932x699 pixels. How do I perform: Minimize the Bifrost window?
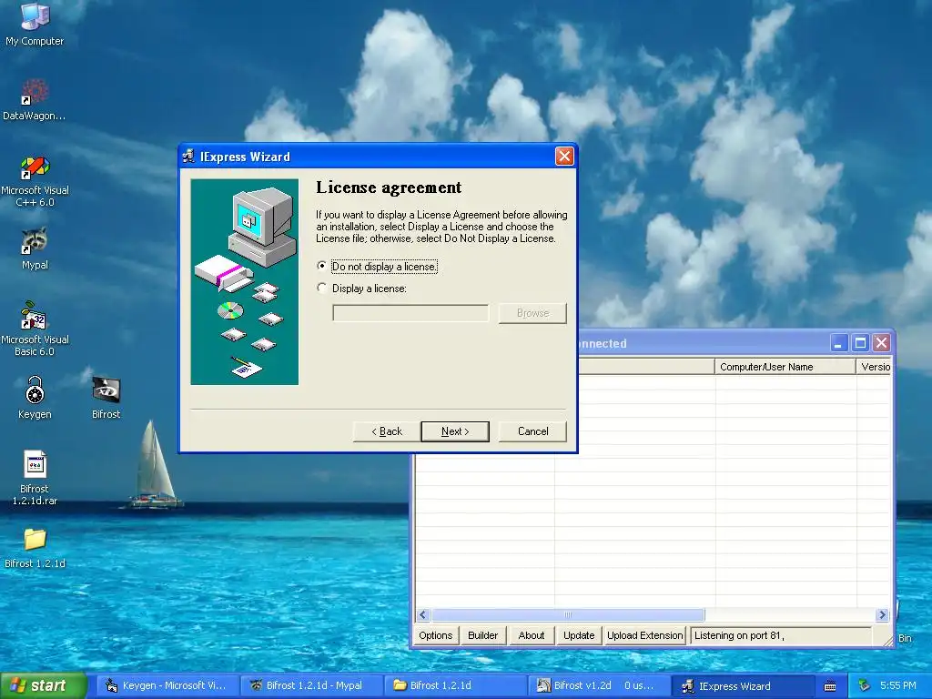point(838,343)
